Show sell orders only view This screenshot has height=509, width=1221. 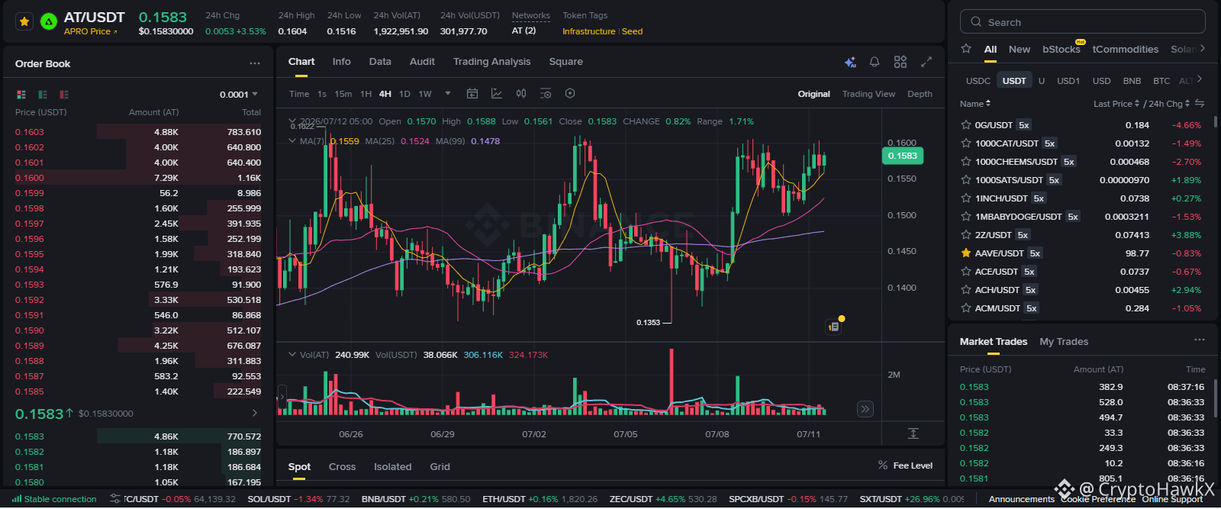(x=64, y=95)
